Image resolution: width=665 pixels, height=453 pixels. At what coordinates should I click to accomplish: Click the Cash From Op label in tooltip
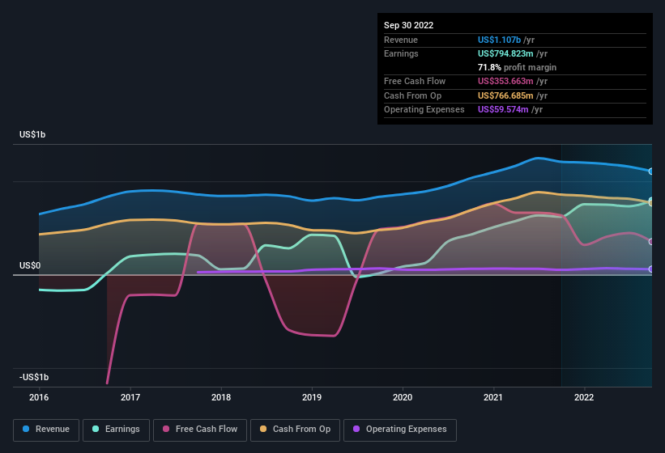point(412,95)
